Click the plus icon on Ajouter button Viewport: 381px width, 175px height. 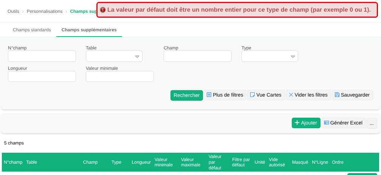(297, 123)
